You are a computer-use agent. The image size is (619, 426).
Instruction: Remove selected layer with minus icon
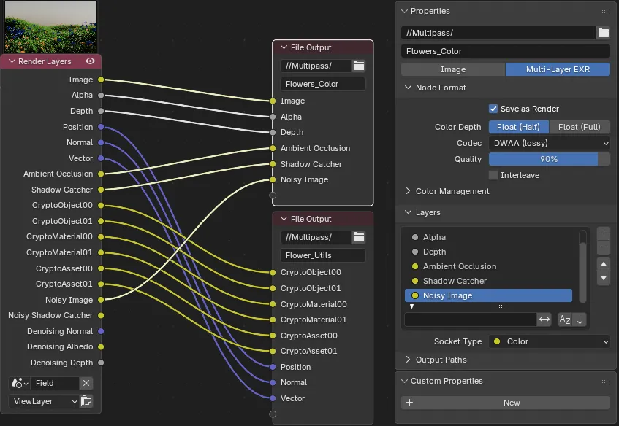[604, 248]
